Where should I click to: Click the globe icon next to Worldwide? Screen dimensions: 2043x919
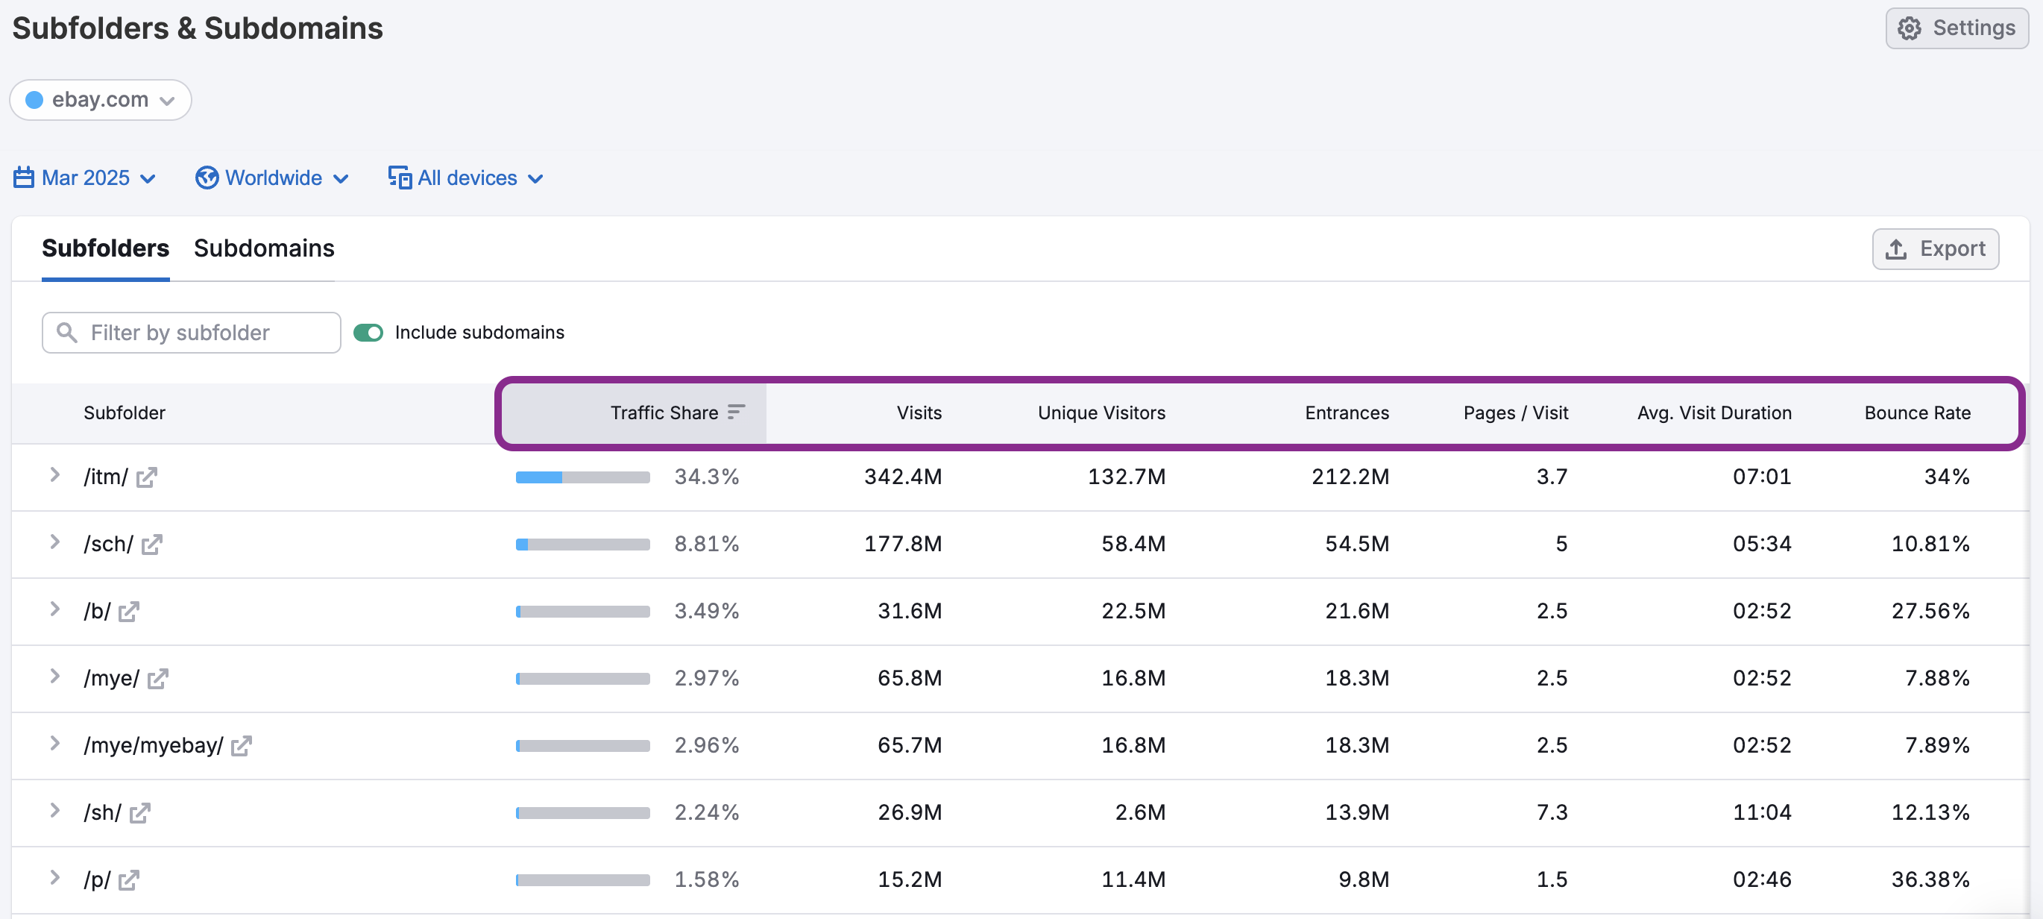tap(207, 178)
